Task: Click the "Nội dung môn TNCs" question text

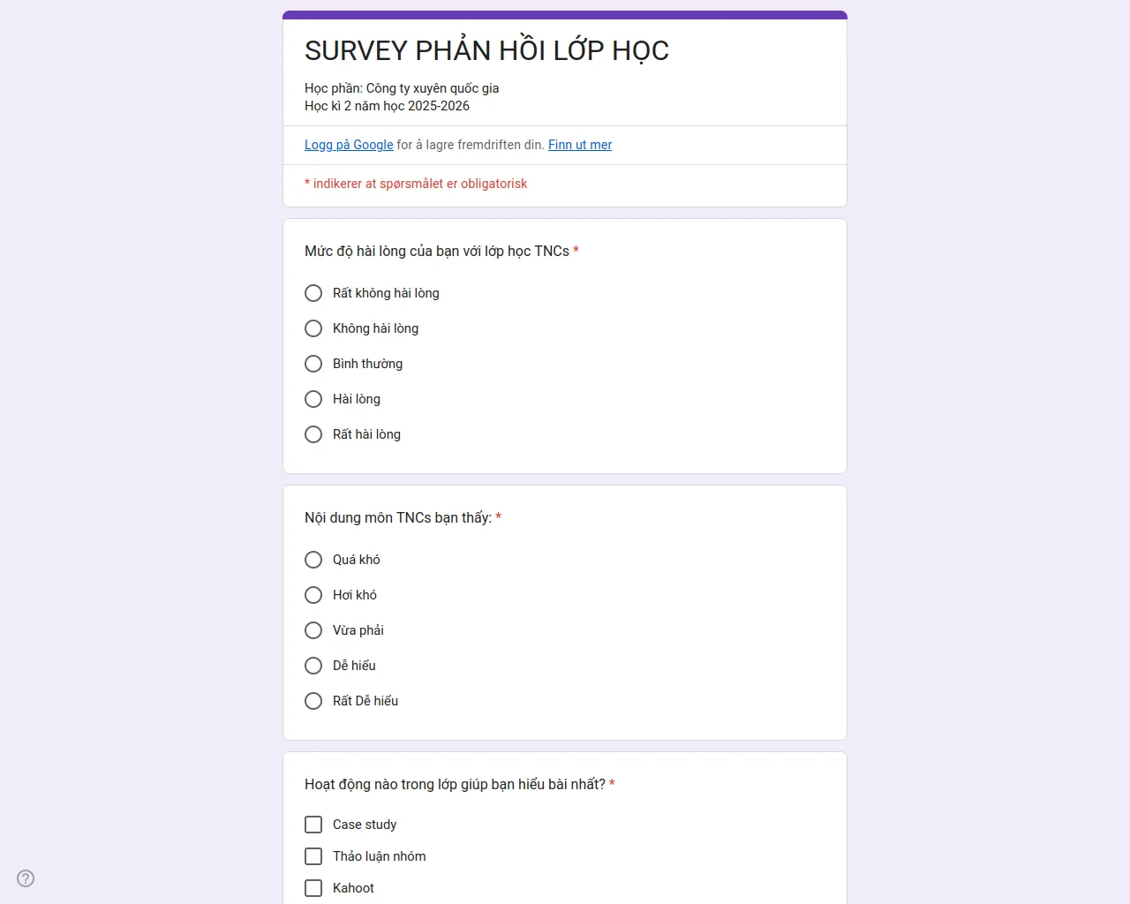Action: (x=398, y=518)
